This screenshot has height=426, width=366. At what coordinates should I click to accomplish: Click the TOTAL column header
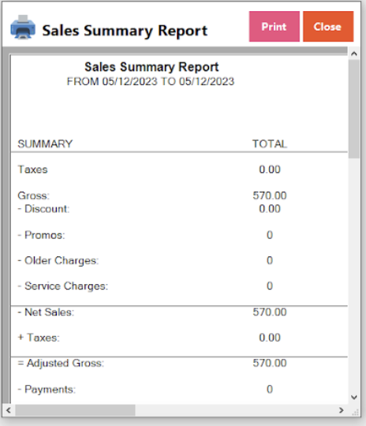click(270, 144)
